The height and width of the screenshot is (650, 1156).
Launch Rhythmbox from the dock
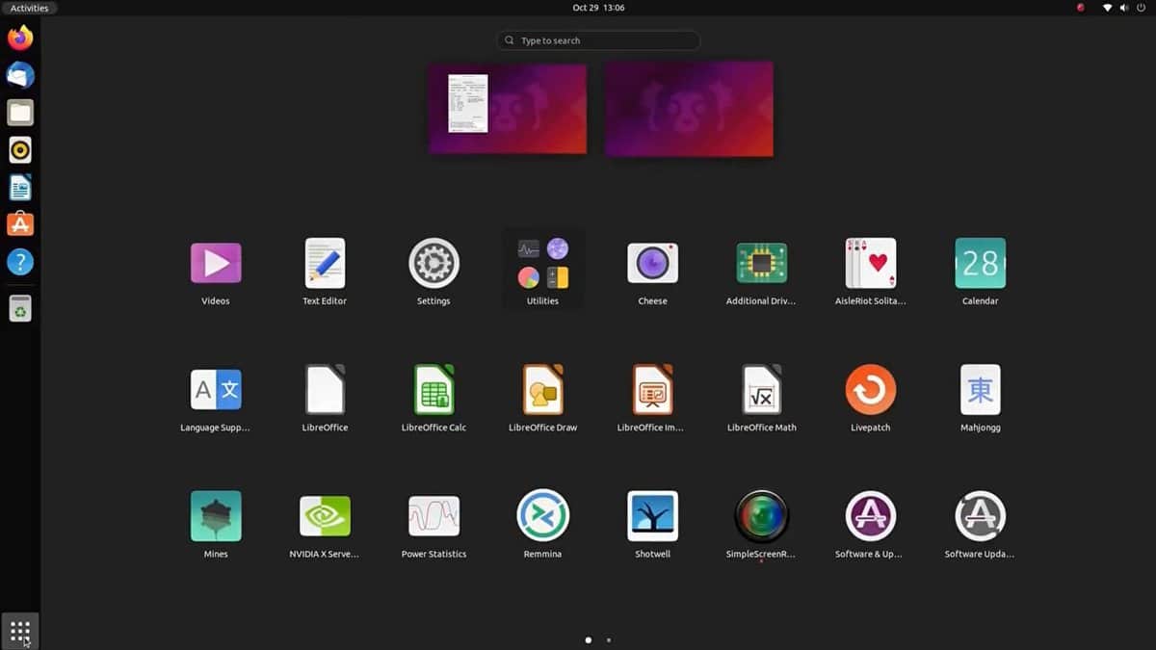(x=20, y=149)
